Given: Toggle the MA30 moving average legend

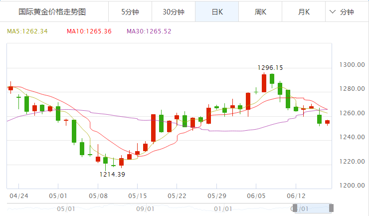Looking at the screenshot, I should click(x=149, y=31).
